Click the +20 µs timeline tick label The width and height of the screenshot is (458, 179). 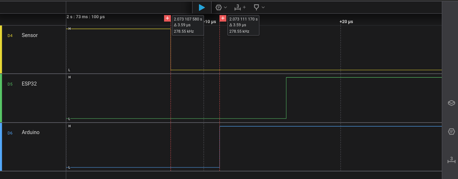coord(346,22)
